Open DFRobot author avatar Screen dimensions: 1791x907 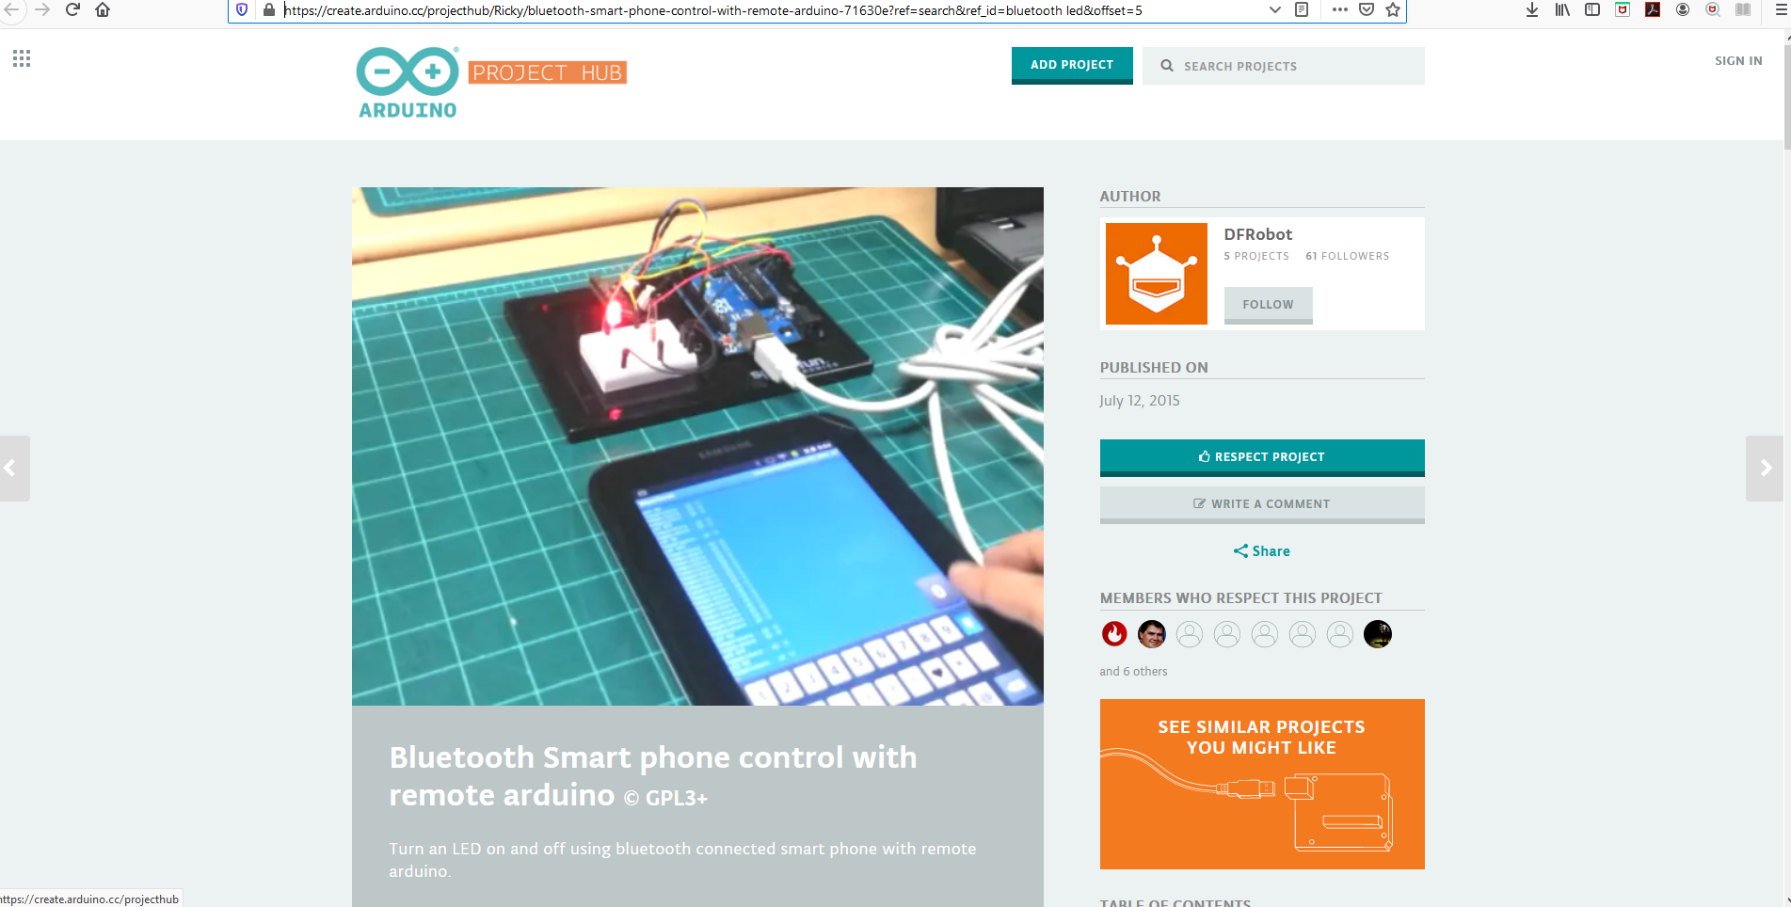click(1157, 274)
